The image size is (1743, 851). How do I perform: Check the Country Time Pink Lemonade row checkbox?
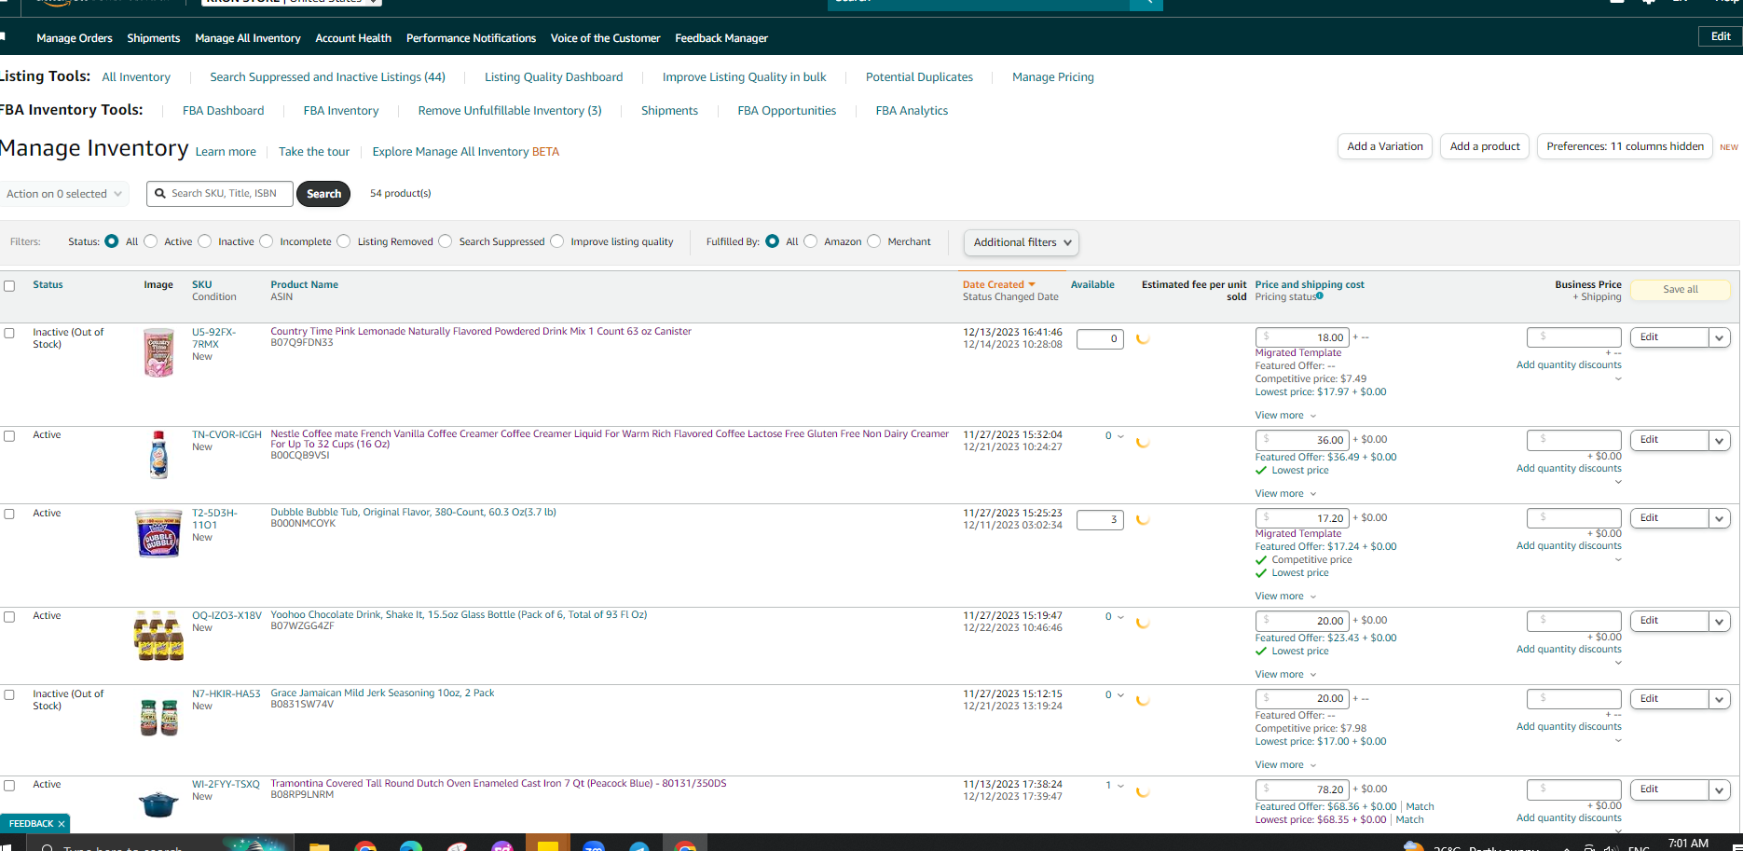click(x=9, y=333)
